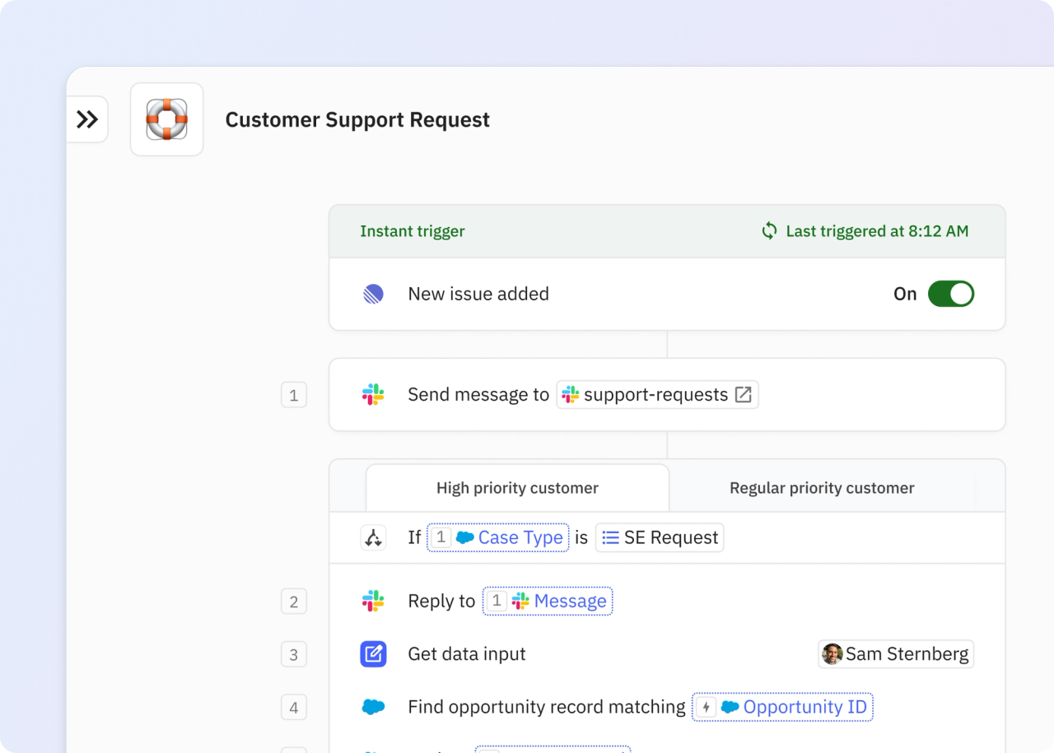Click the lifebuoy workflow icon
Image resolution: width=1054 pixels, height=753 pixels.
(x=166, y=119)
